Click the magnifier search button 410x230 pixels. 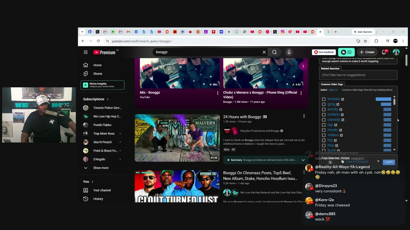(x=275, y=52)
